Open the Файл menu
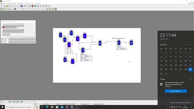 5,3
